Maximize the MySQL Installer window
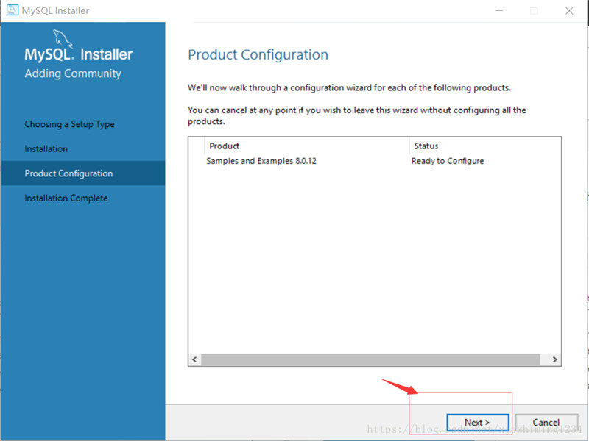The height and width of the screenshot is (441, 589). 534,11
